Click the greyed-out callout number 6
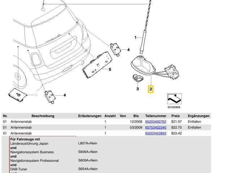 click(36, 95)
